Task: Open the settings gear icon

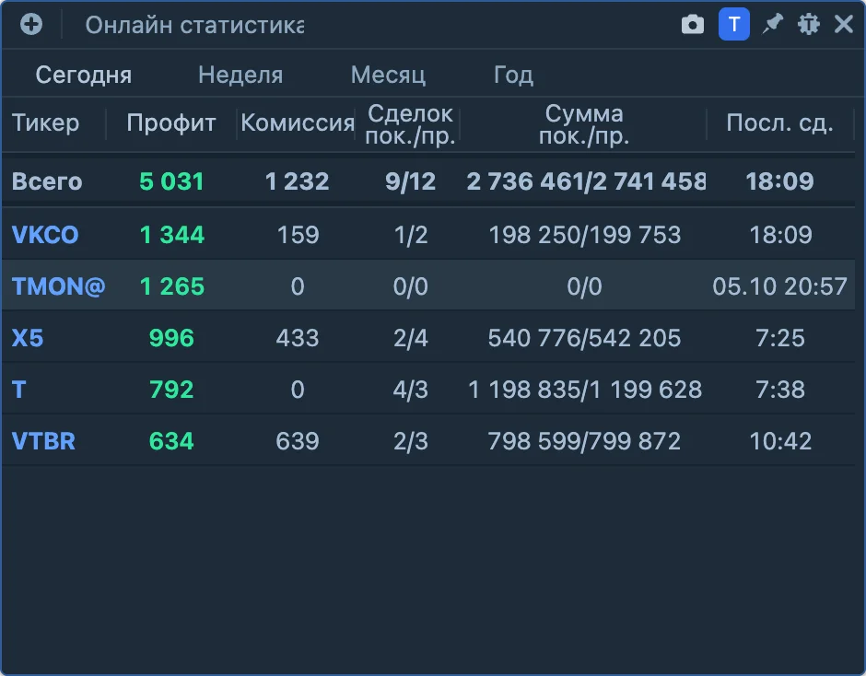Action: point(809,24)
